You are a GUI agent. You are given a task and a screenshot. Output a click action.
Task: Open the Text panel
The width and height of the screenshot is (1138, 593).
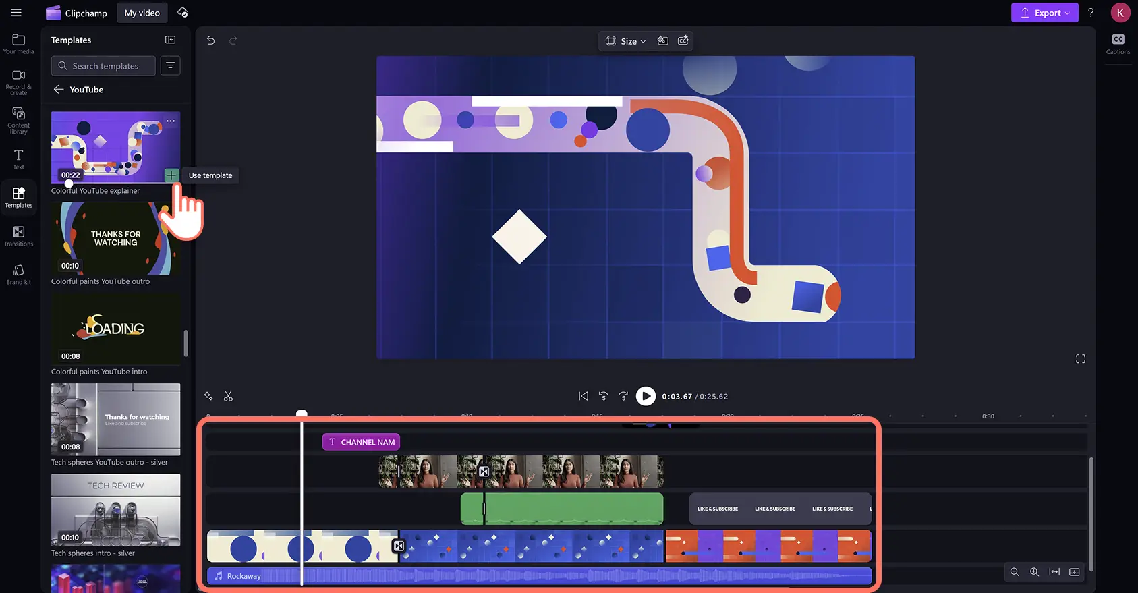18,159
